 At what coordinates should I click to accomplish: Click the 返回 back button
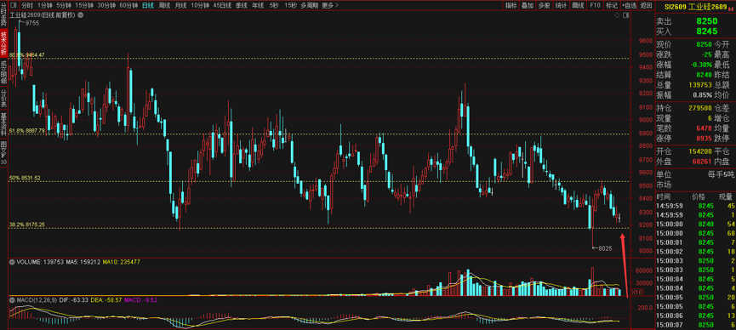tap(647, 5)
